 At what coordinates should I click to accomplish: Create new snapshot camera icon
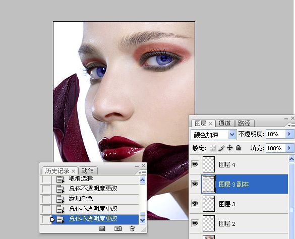(118, 228)
